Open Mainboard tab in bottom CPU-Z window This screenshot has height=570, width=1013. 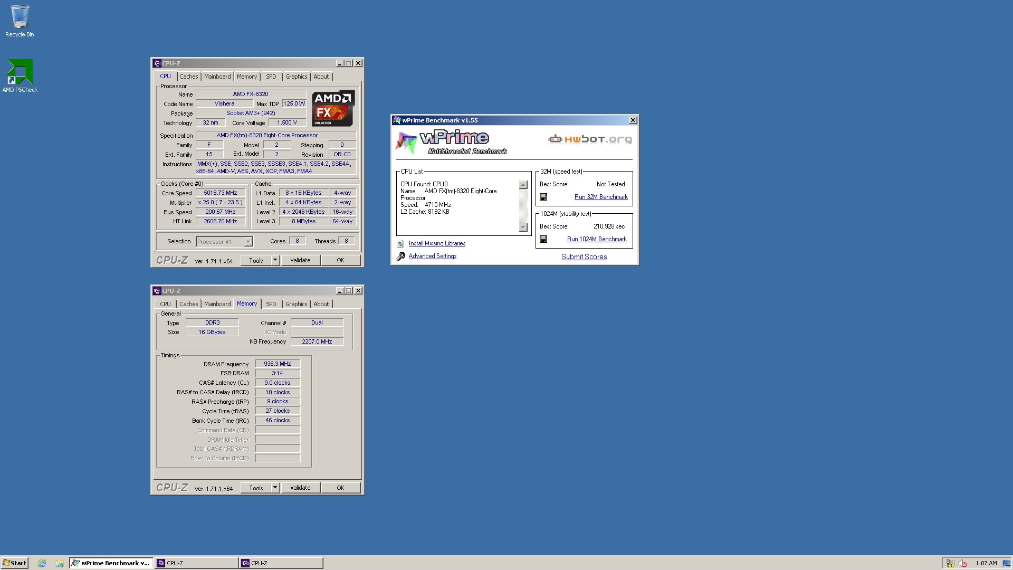point(217,304)
